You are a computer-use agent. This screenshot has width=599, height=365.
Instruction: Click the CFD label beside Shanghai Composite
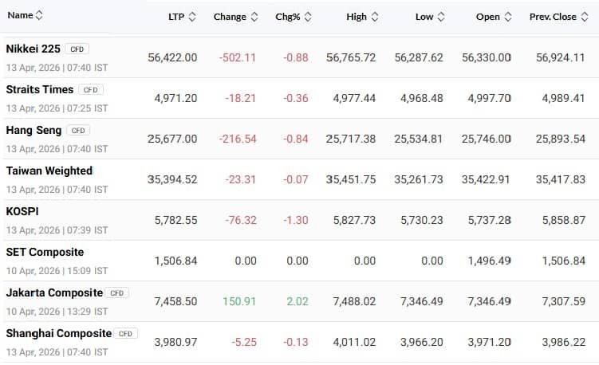tap(126, 334)
